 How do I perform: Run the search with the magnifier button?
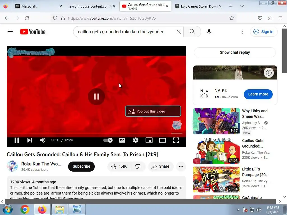(192, 32)
